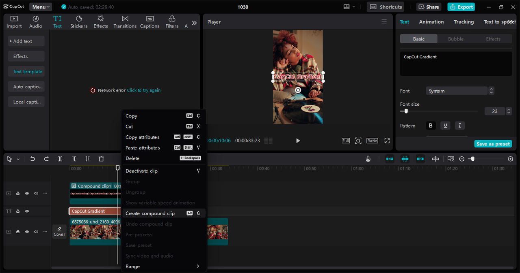Viewport: 520px width, 273px height.
Task: Open the Font dropdown showing System
Action: pos(457,91)
